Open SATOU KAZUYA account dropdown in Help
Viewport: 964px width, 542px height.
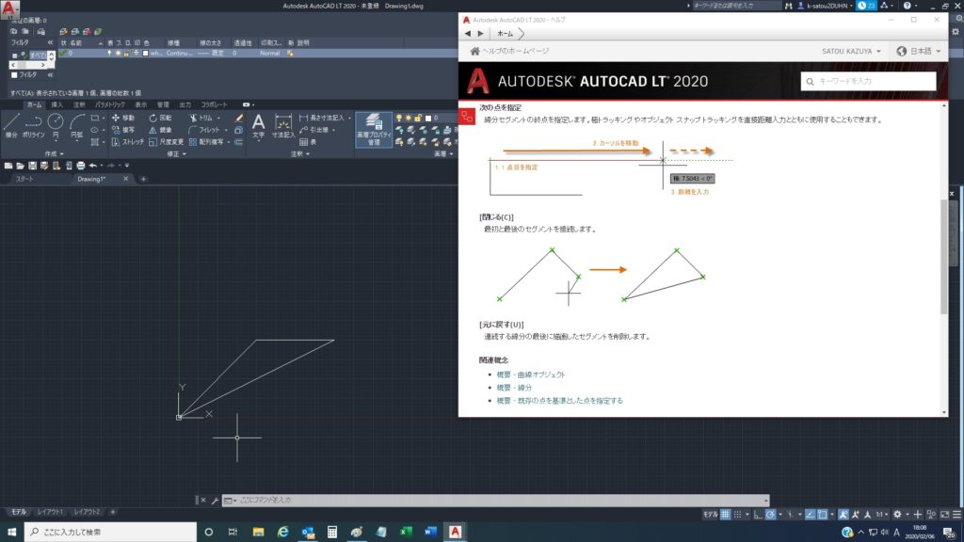click(851, 51)
